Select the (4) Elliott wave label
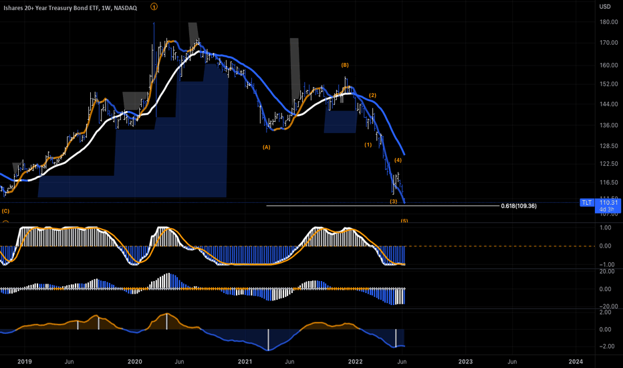The image size is (623, 368). pos(398,161)
